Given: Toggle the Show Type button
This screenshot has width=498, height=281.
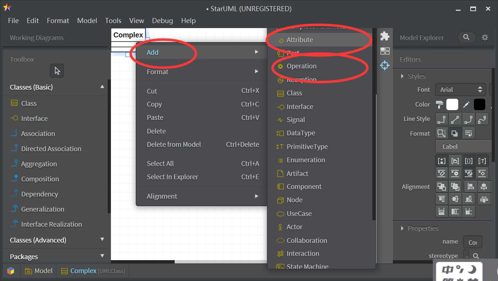Looking at the screenshot, I should click(482, 161).
